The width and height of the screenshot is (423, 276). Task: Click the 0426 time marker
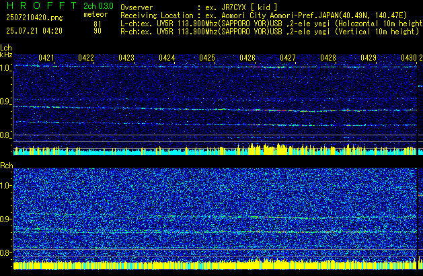pos(247,58)
